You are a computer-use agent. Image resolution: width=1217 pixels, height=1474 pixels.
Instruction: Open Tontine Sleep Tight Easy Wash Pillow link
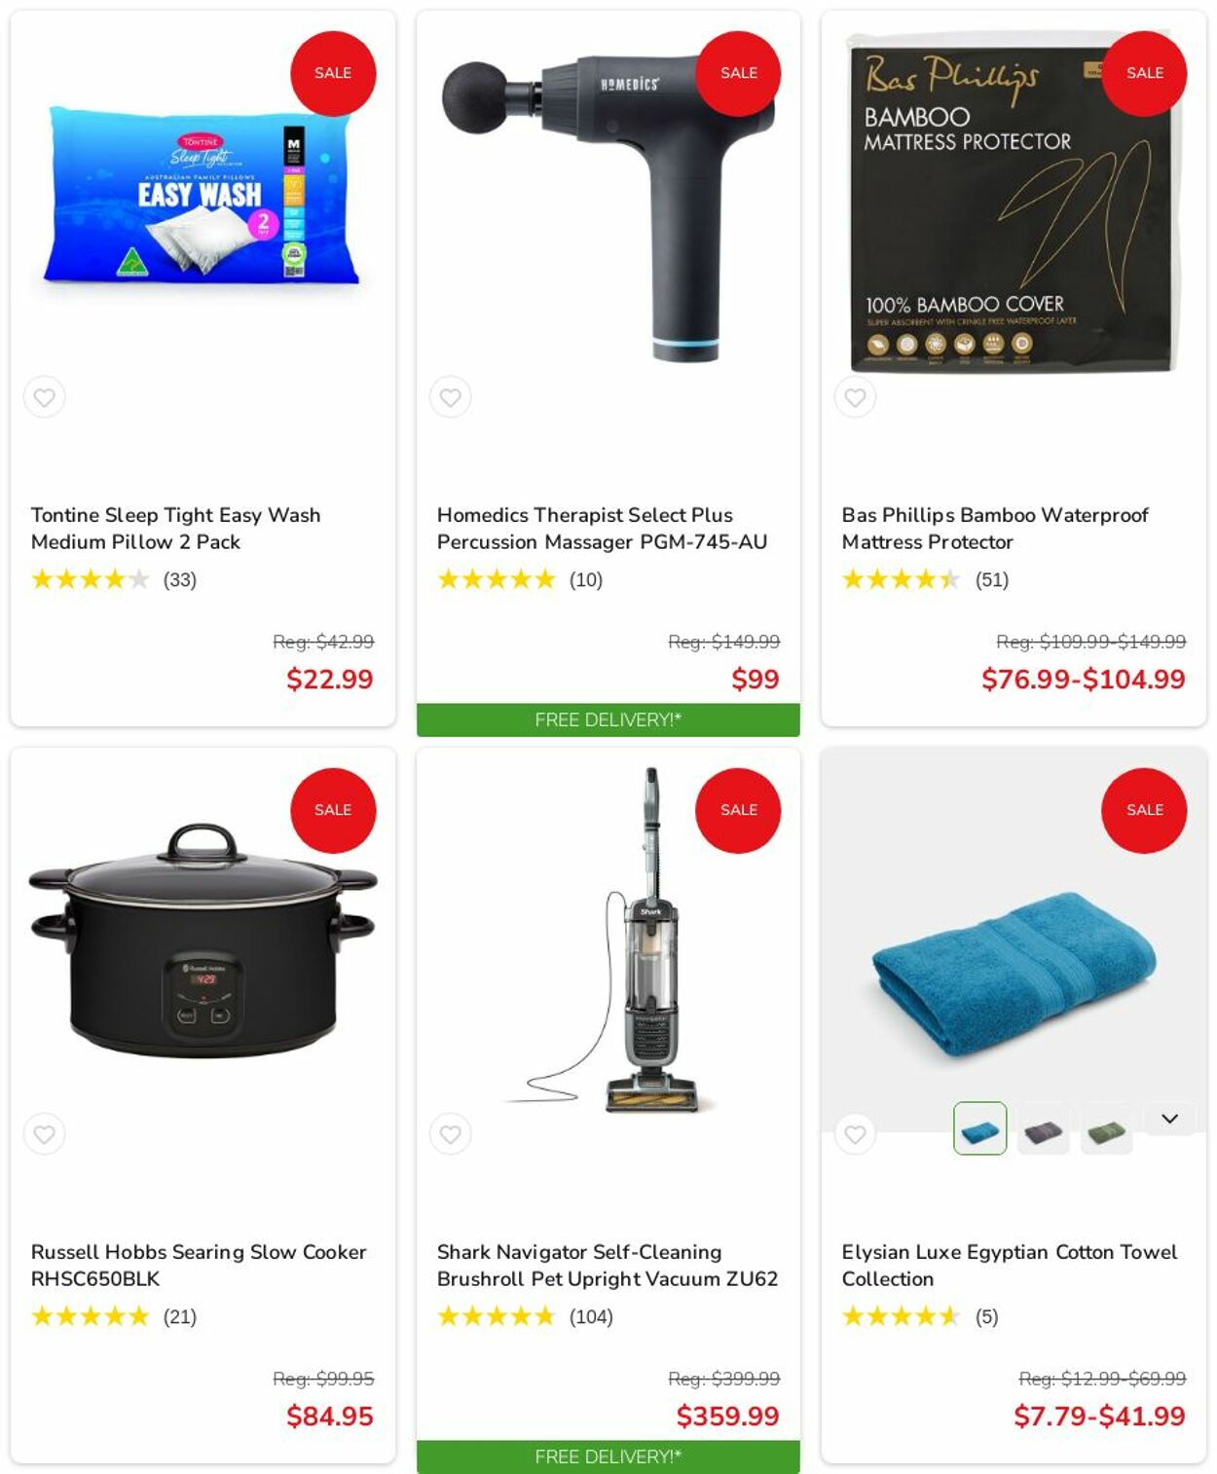pyautogui.click(x=175, y=528)
